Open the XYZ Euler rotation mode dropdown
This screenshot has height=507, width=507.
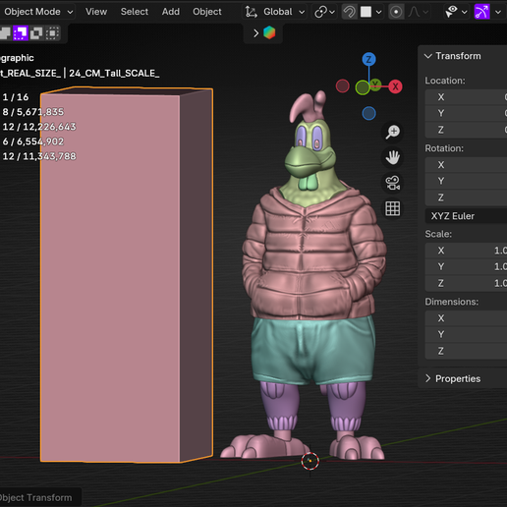coord(466,216)
